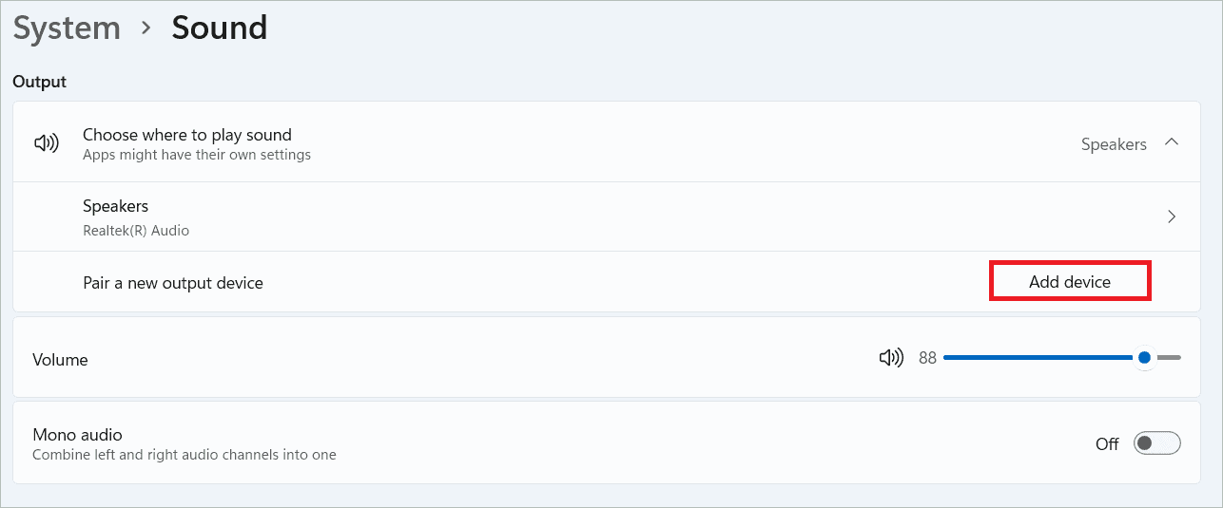Click the Pair a new output device label
1223x508 pixels.
click(x=173, y=283)
